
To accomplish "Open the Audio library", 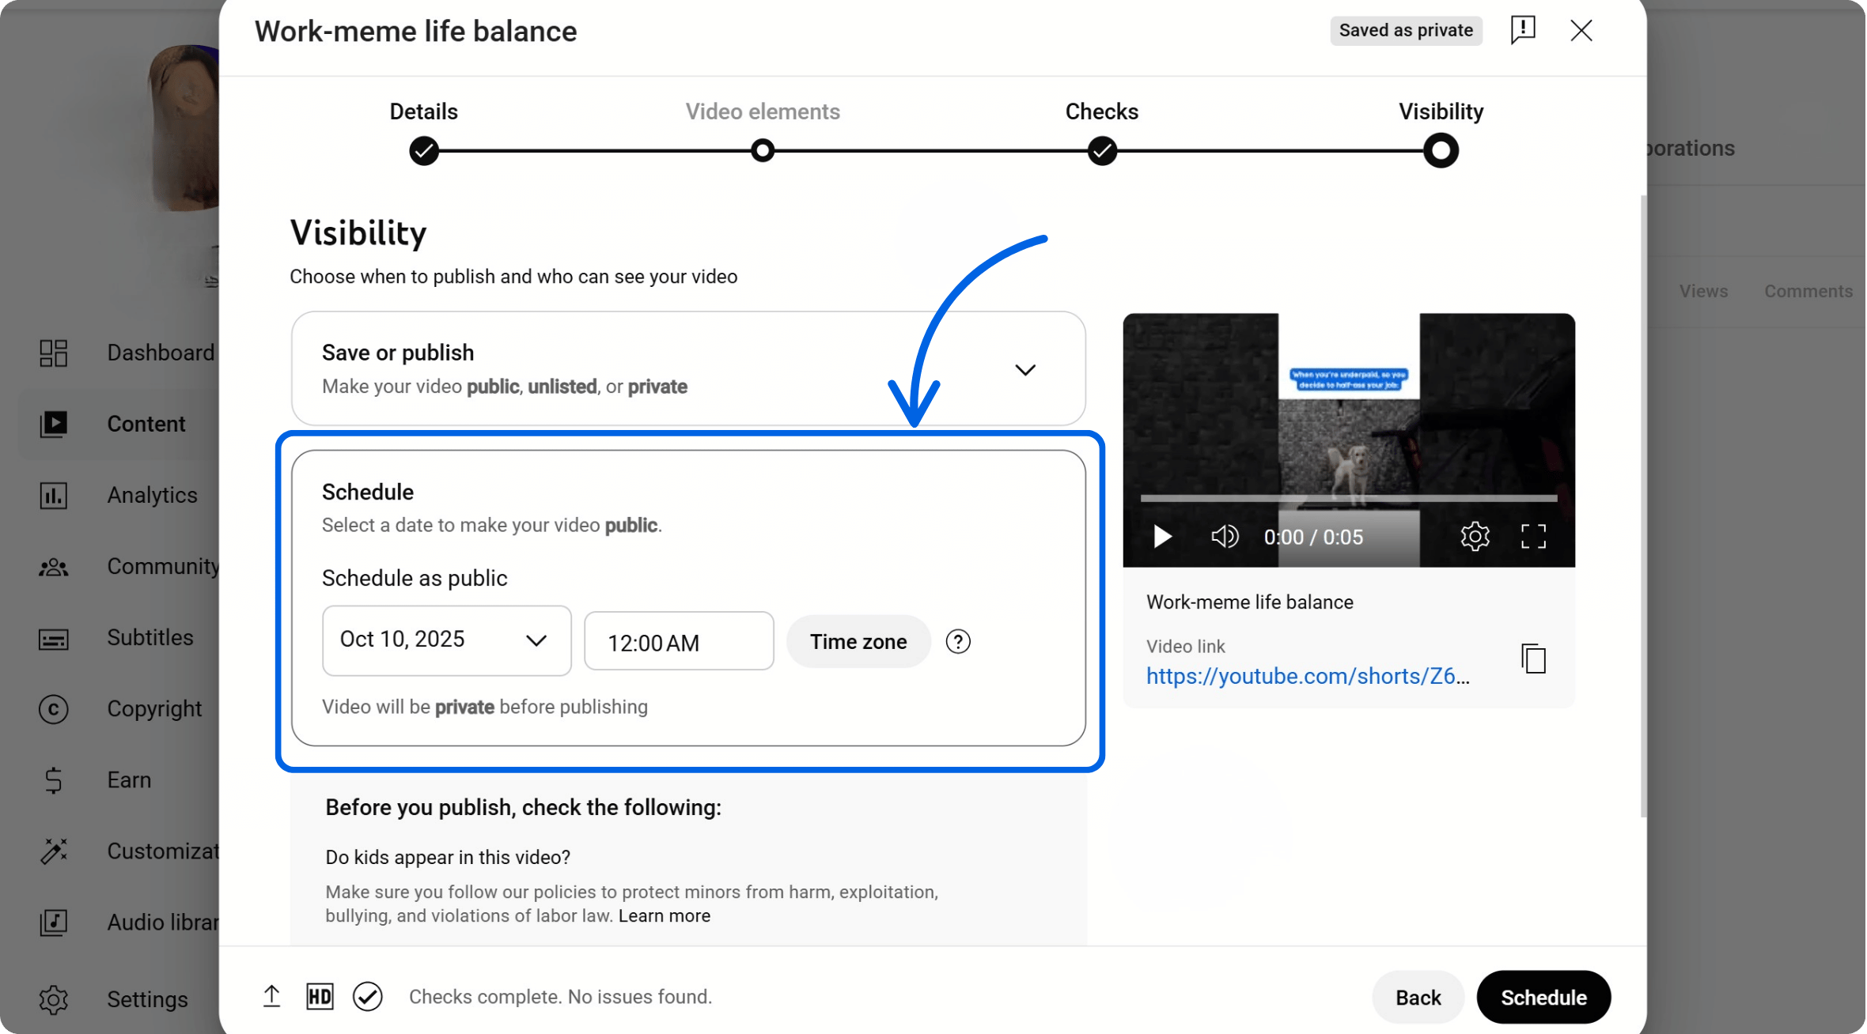I will tap(53, 922).
